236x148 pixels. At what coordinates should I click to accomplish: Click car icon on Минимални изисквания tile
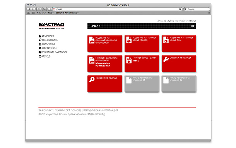tap(92, 60)
